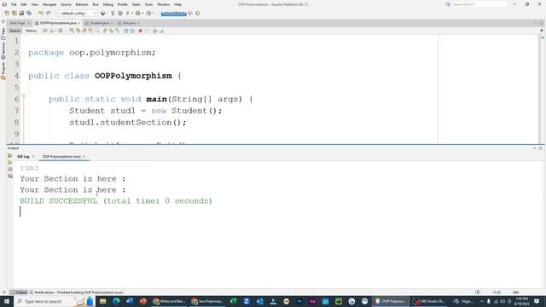Open File Explorer from the taskbar

pos(102,301)
